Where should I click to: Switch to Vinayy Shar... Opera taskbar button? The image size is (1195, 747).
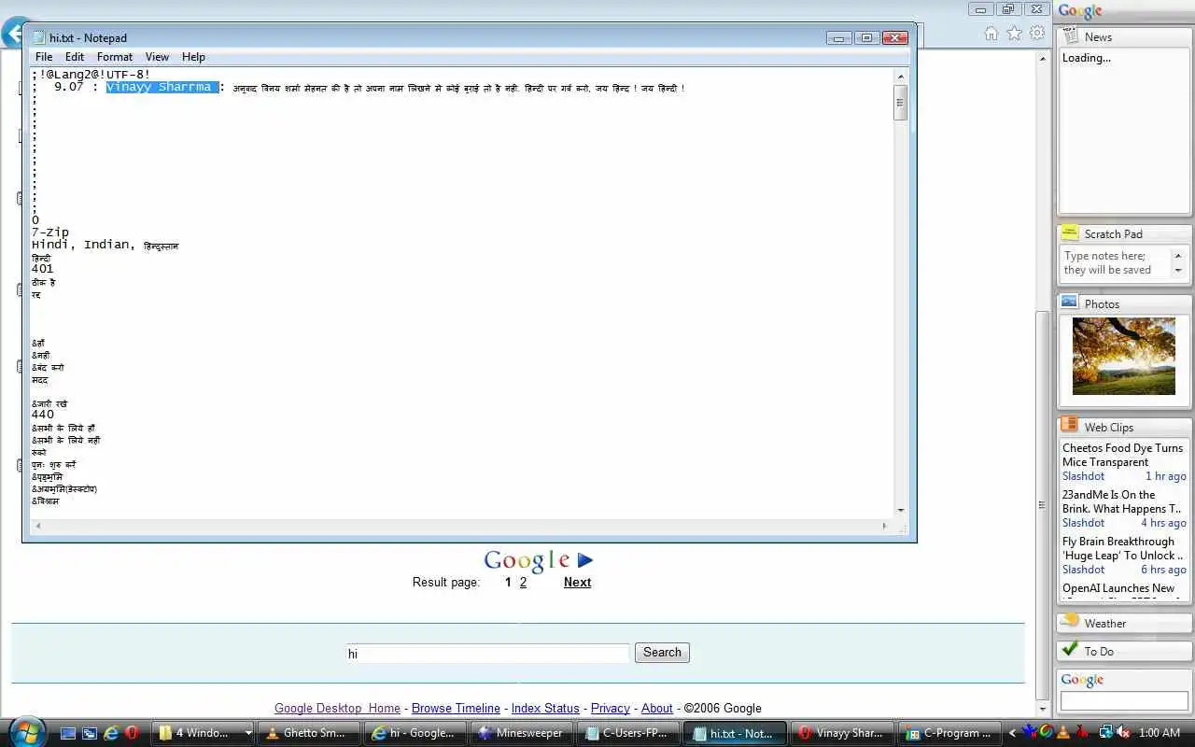pyautogui.click(x=840, y=733)
